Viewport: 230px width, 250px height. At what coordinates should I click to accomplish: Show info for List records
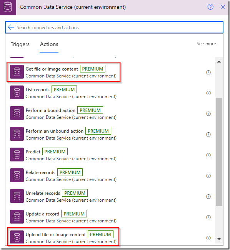(x=208, y=93)
